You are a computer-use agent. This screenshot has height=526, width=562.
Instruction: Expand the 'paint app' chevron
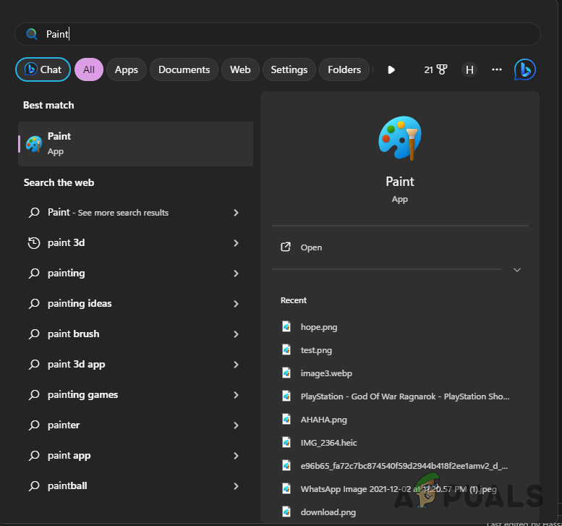coord(236,456)
